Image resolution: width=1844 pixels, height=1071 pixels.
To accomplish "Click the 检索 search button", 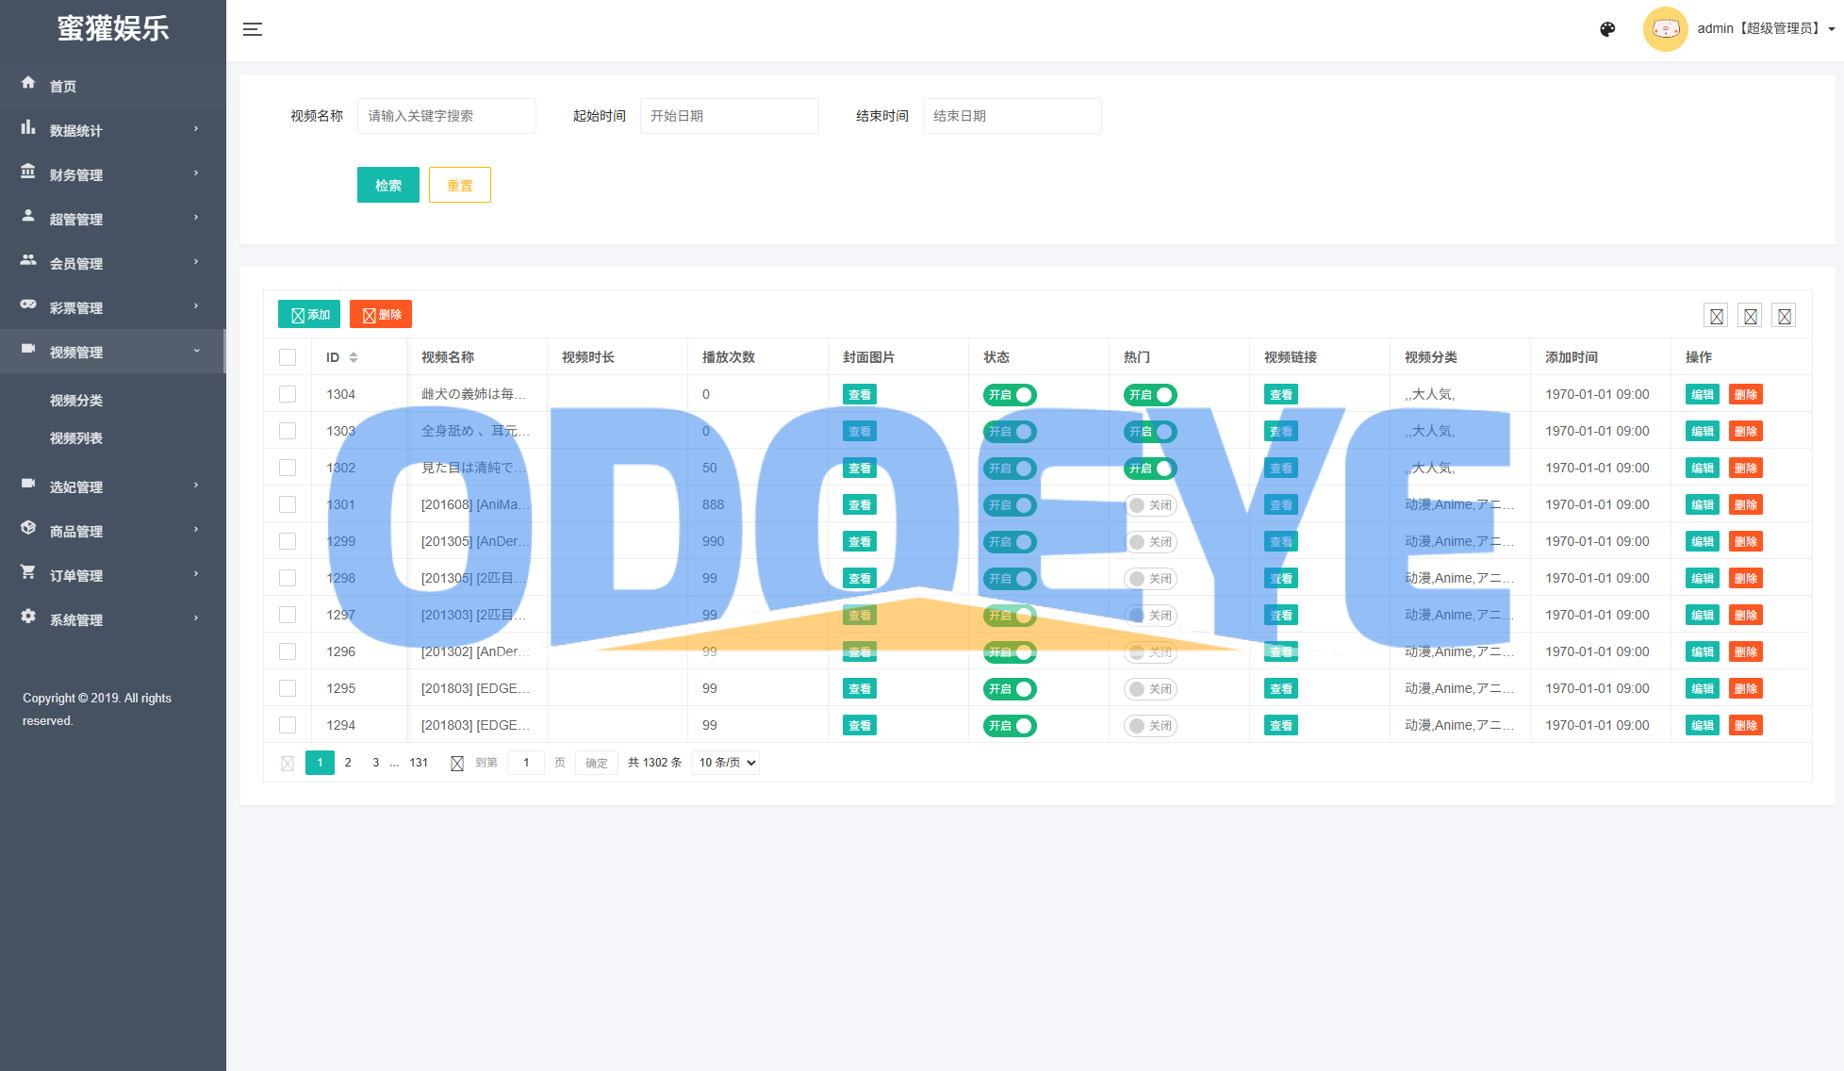I will click(x=387, y=185).
